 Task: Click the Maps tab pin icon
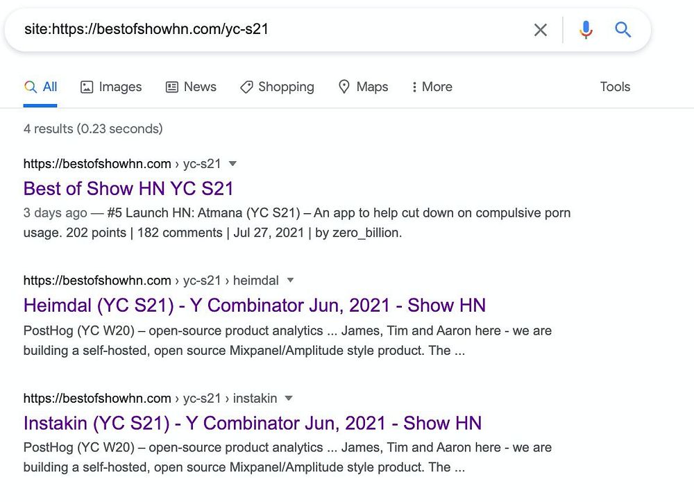(x=344, y=87)
